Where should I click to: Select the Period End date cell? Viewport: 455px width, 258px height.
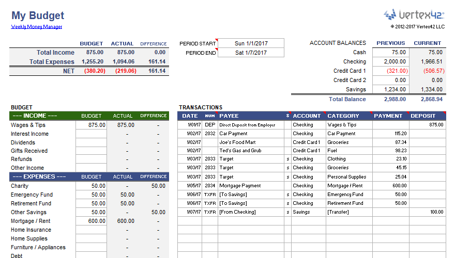251,53
